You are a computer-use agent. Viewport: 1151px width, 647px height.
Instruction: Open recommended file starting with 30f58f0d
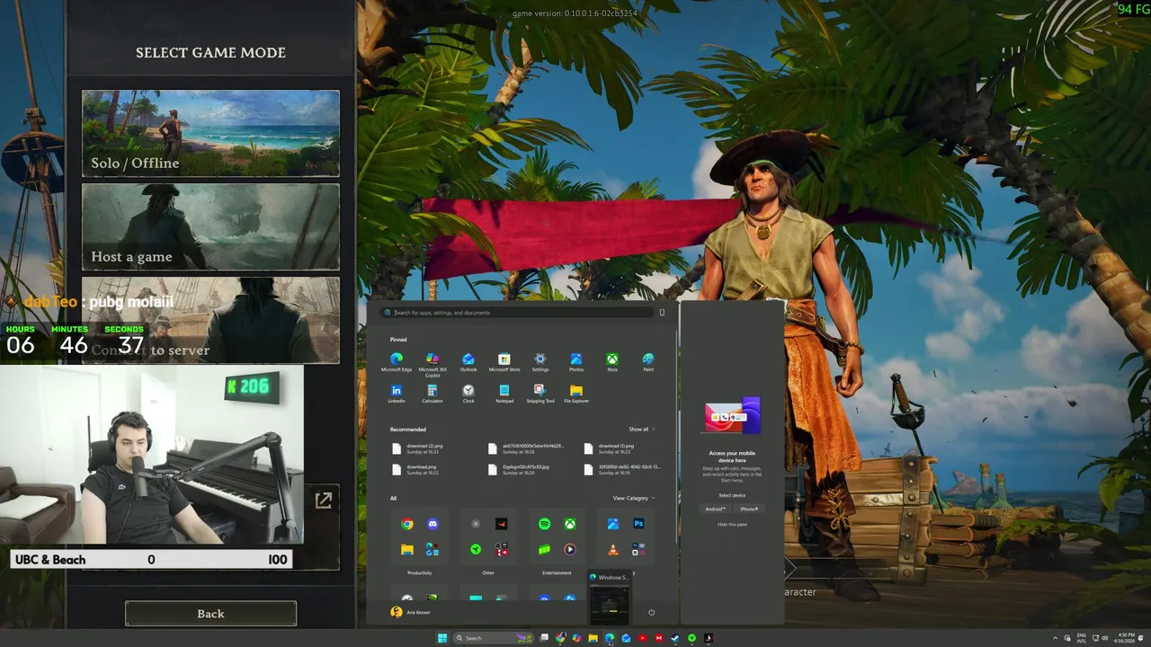pyautogui.click(x=622, y=469)
